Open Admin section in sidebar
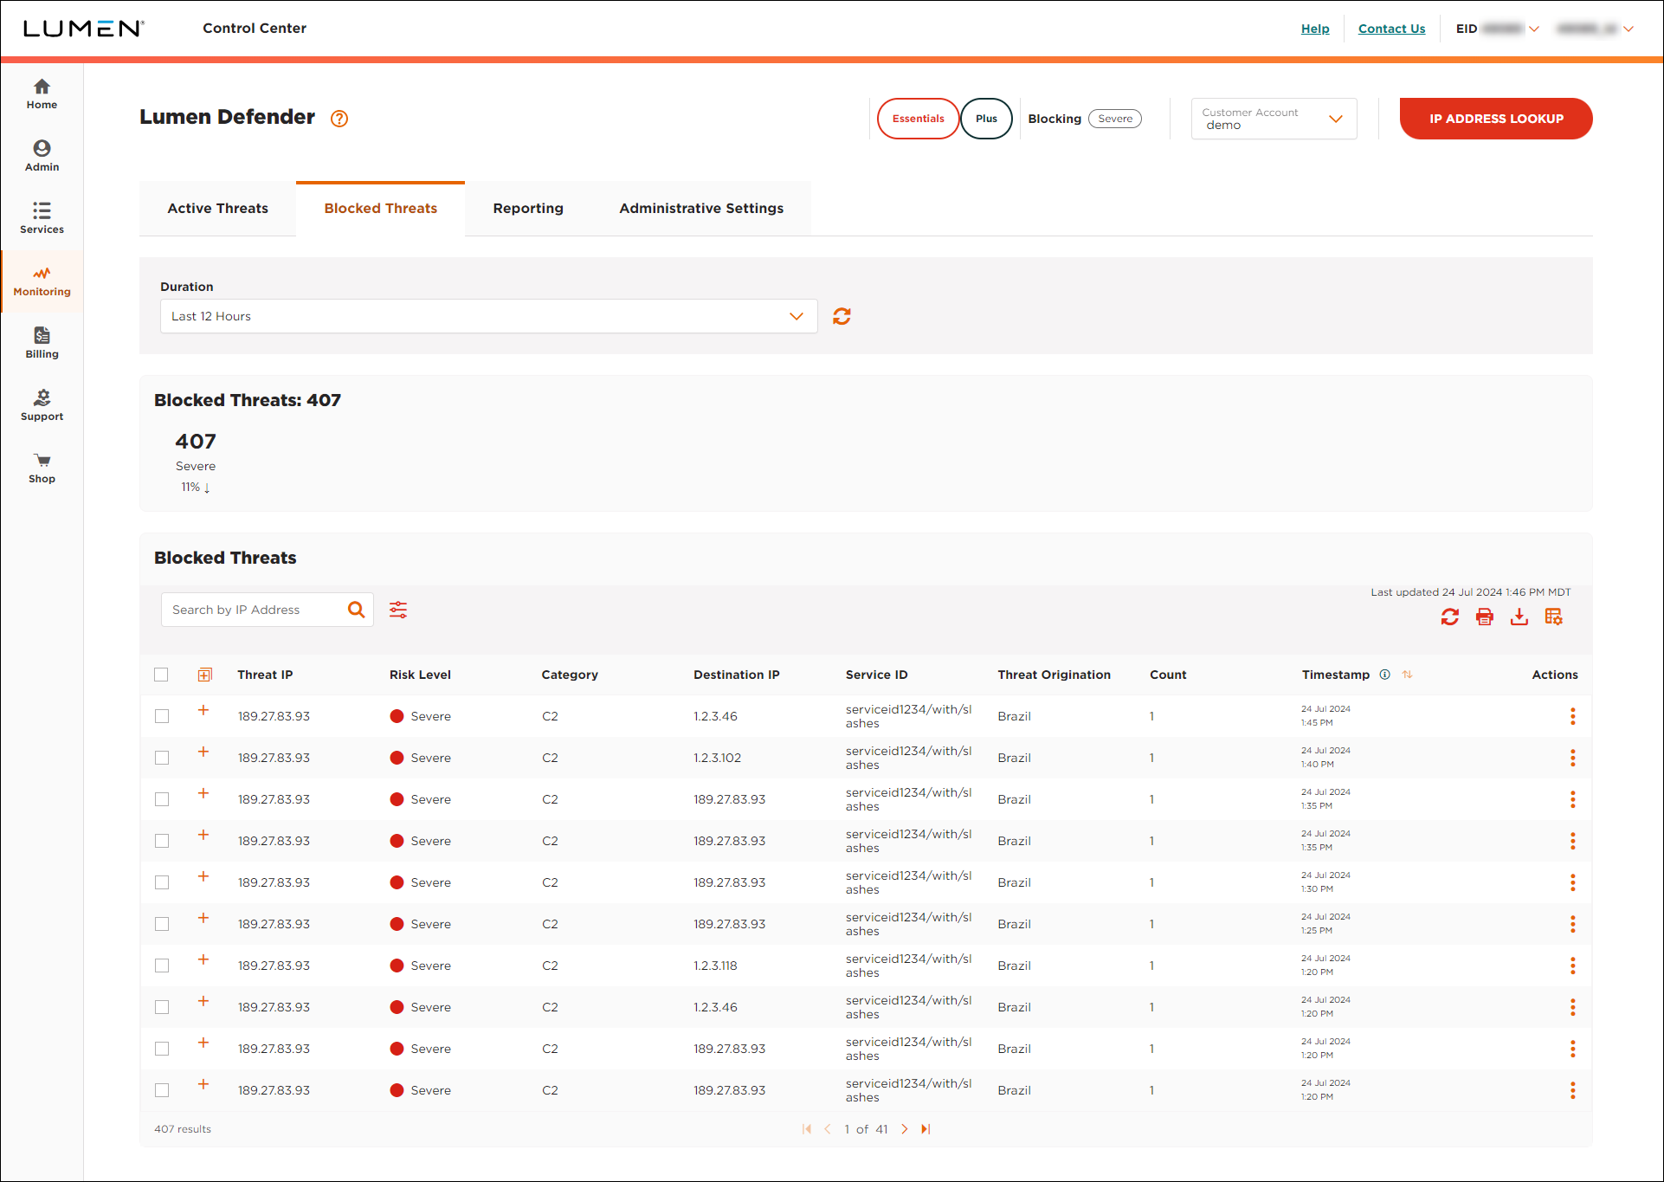Image resolution: width=1664 pixels, height=1182 pixels. tap(42, 157)
